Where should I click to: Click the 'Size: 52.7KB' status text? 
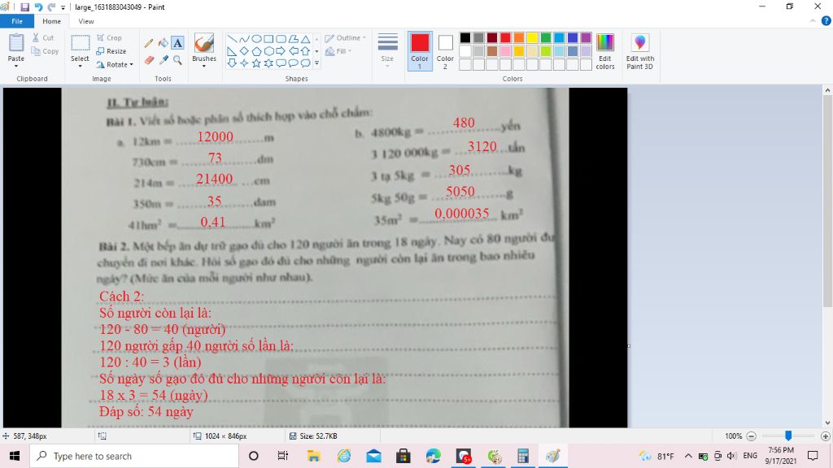pos(318,436)
